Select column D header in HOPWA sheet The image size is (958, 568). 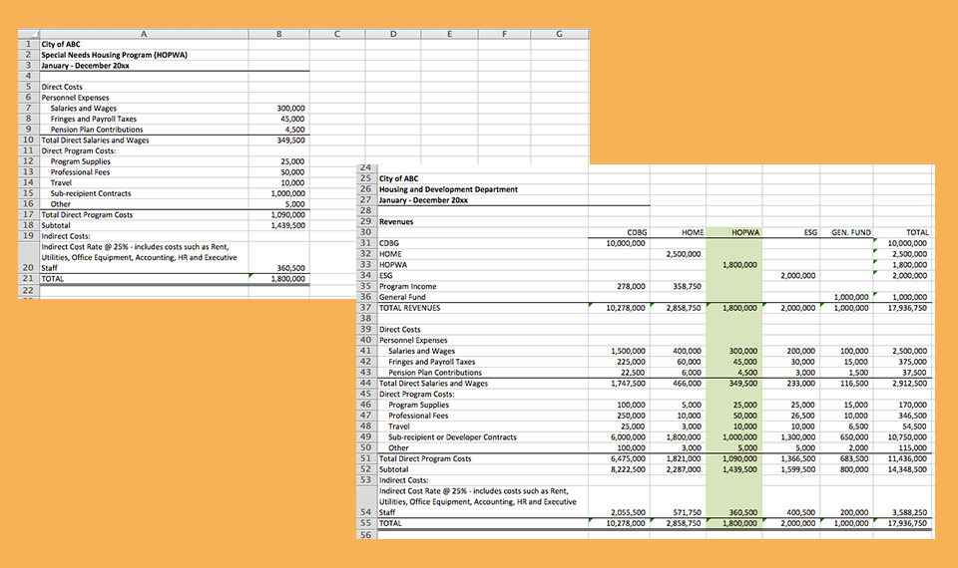[393, 34]
